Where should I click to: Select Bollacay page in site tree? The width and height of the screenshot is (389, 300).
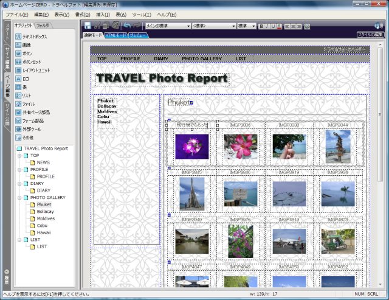coord(45,212)
